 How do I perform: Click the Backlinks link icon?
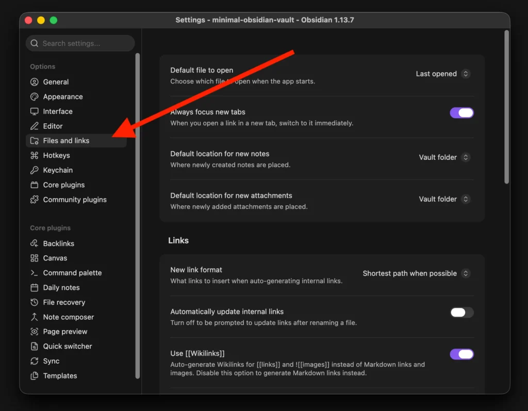point(35,243)
